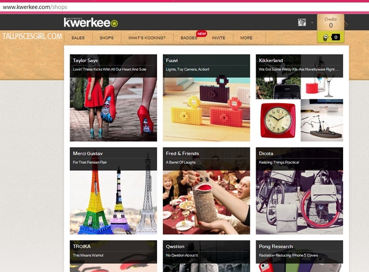369x272 pixels.
Task: Open the Kikkerland shop title
Action: [270, 61]
